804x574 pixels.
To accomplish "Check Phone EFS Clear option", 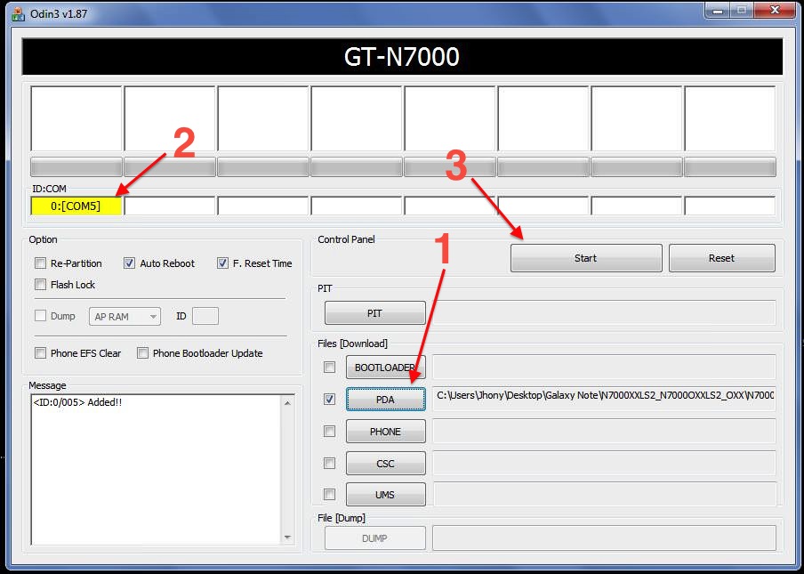I will click(40, 353).
